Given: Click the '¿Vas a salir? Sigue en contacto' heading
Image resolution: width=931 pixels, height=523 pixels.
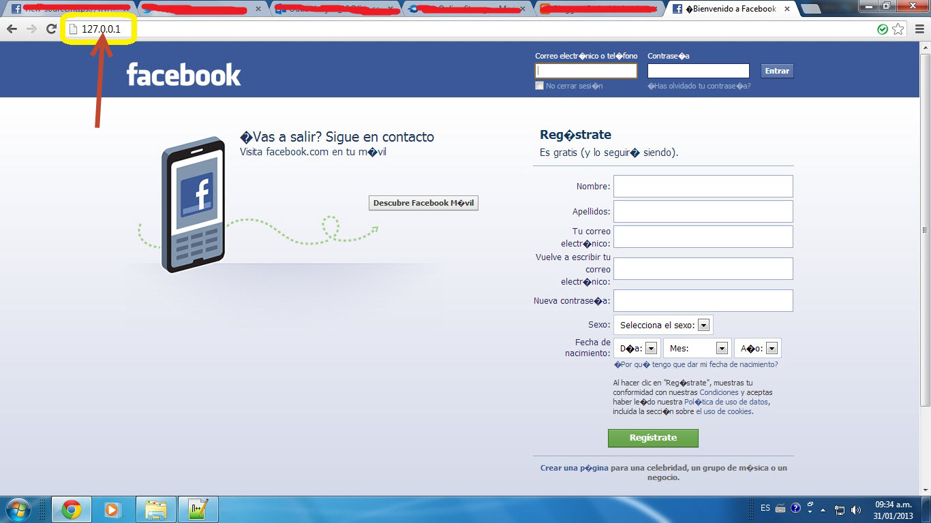Looking at the screenshot, I should click(337, 137).
